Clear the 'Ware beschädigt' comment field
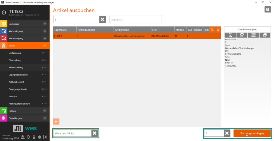 (x=95, y=133)
